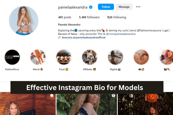Open the FashionNova story highlight
The height and width of the screenshot is (115, 173).
12,57
